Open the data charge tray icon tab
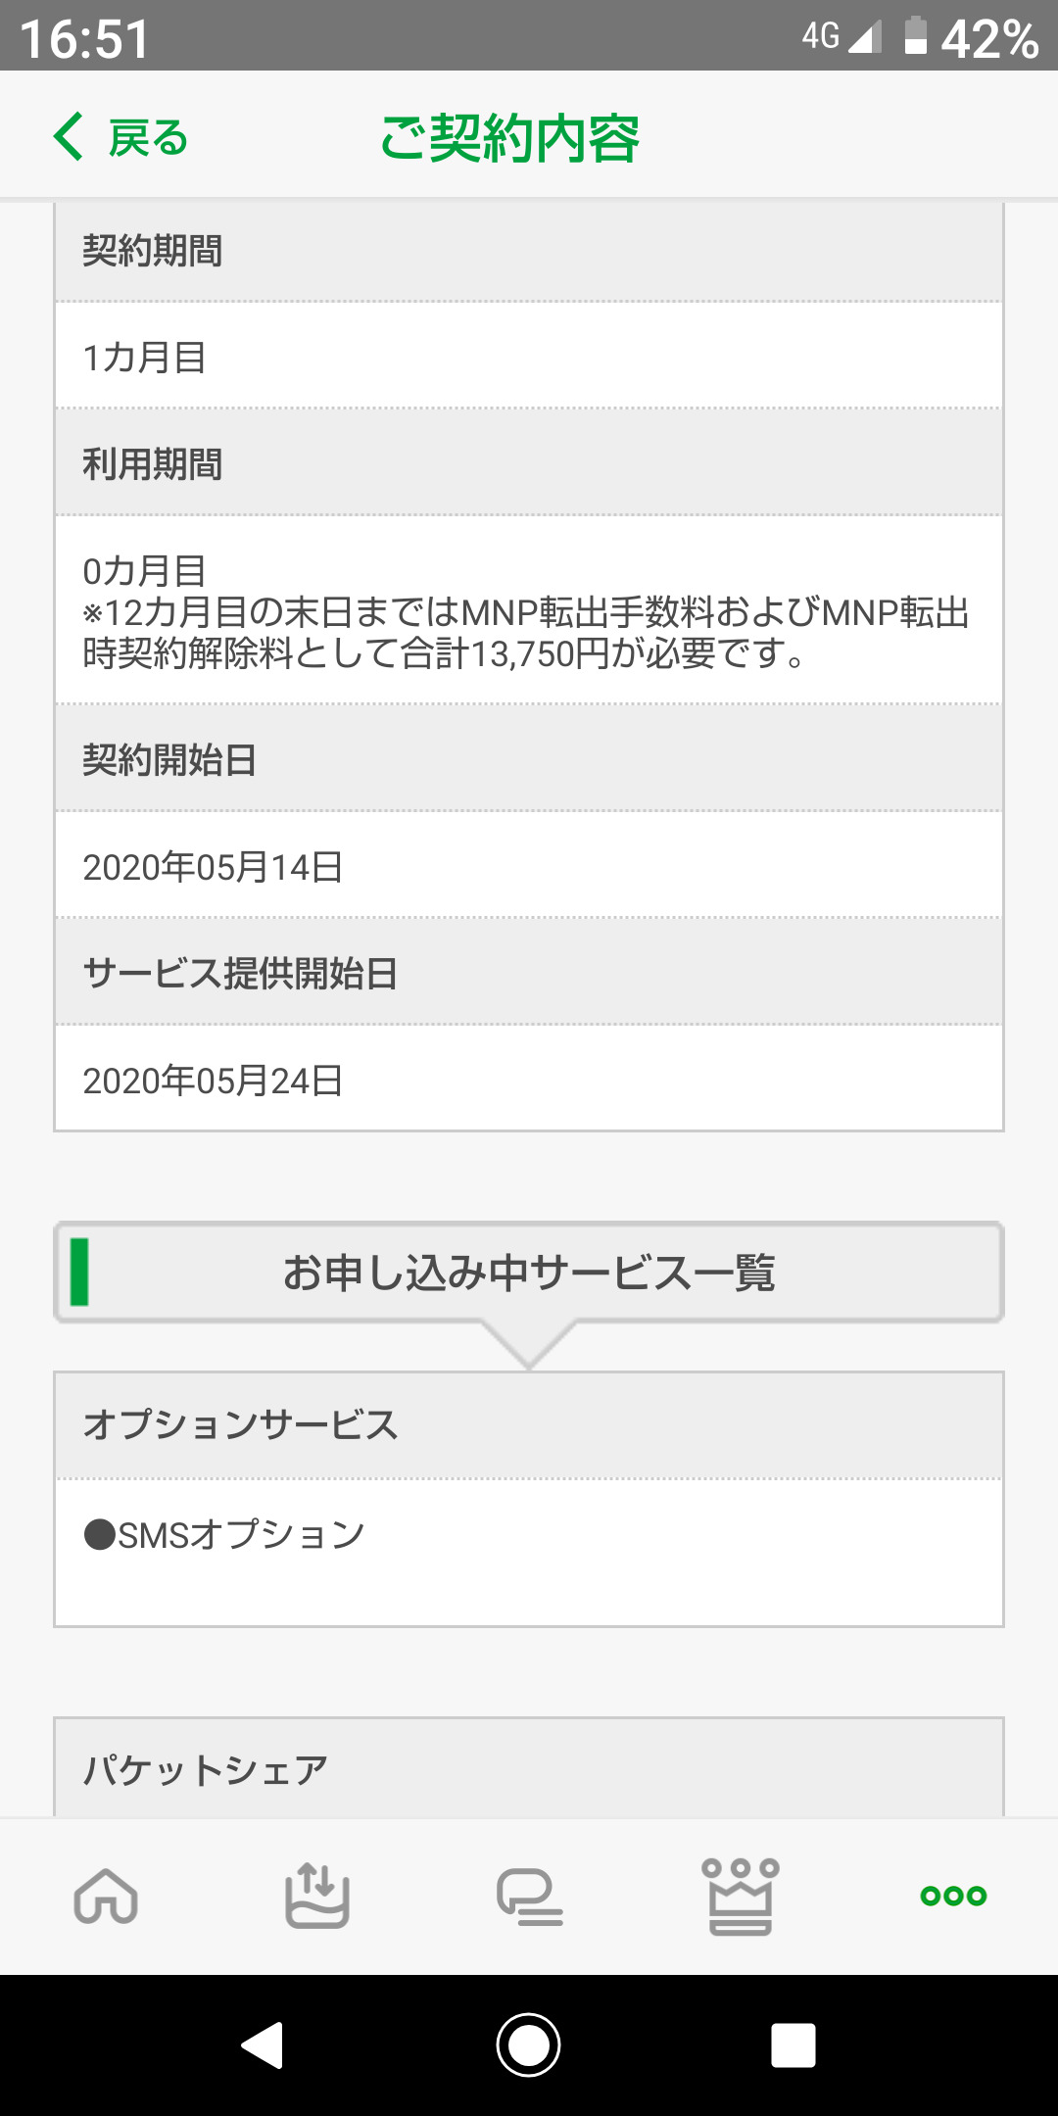The image size is (1058, 2116). tap(316, 1896)
